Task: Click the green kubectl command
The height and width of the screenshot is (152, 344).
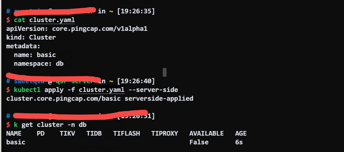Action: 27,90
